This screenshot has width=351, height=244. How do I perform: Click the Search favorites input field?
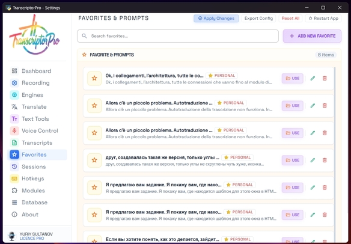tap(178, 36)
